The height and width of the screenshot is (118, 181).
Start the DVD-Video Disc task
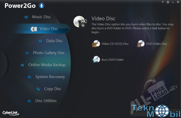pos(152,44)
